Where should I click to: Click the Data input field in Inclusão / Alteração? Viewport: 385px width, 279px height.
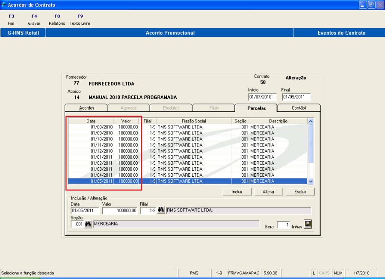(x=85, y=211)
